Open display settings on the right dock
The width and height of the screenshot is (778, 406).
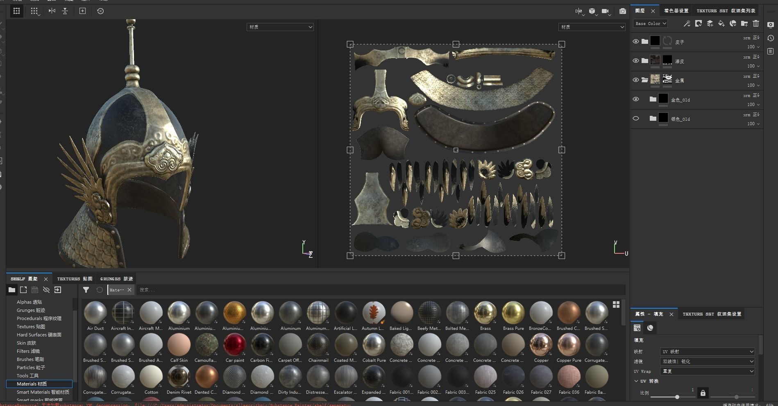(x=771, y=25)
